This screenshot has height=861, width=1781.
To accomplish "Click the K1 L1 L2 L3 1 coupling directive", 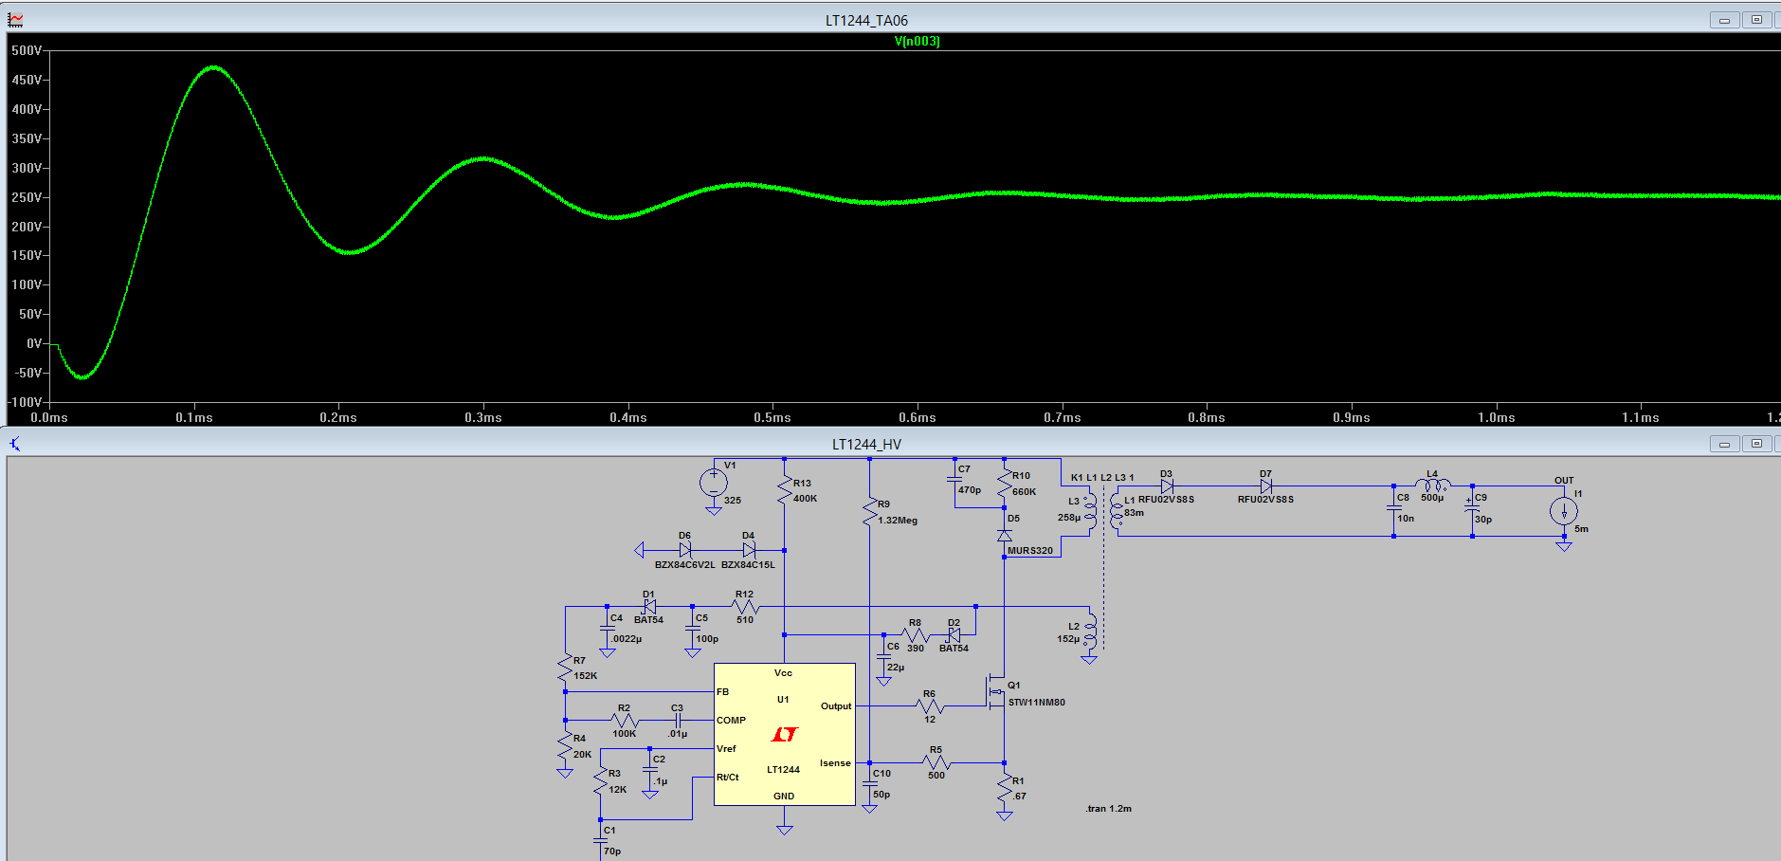I will (1102, 477).
